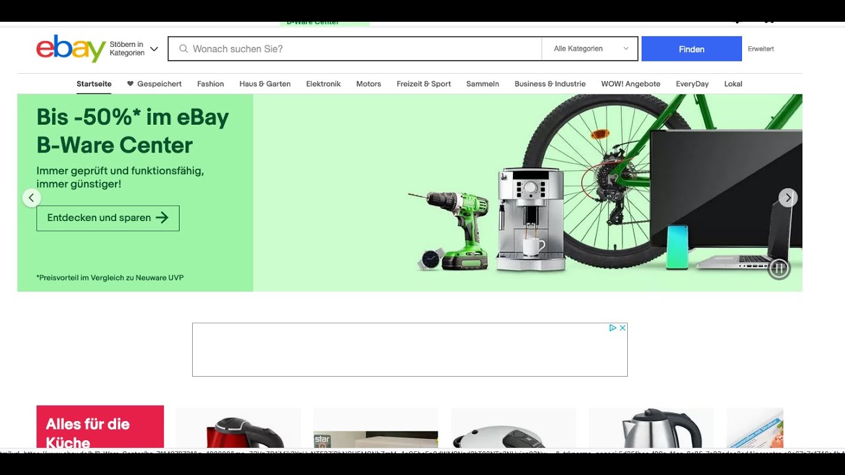Open the red kettle product thumbnail
845x475 pixels.
point(238,429)
